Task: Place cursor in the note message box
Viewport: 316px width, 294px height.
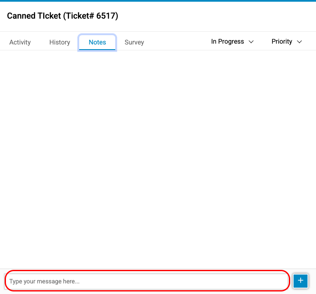Action: pyautogui.click(x=147, y=281)
